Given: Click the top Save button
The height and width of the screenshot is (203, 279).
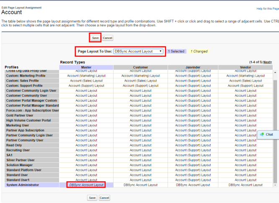Looking at the screenshot, I should (96, 38).
